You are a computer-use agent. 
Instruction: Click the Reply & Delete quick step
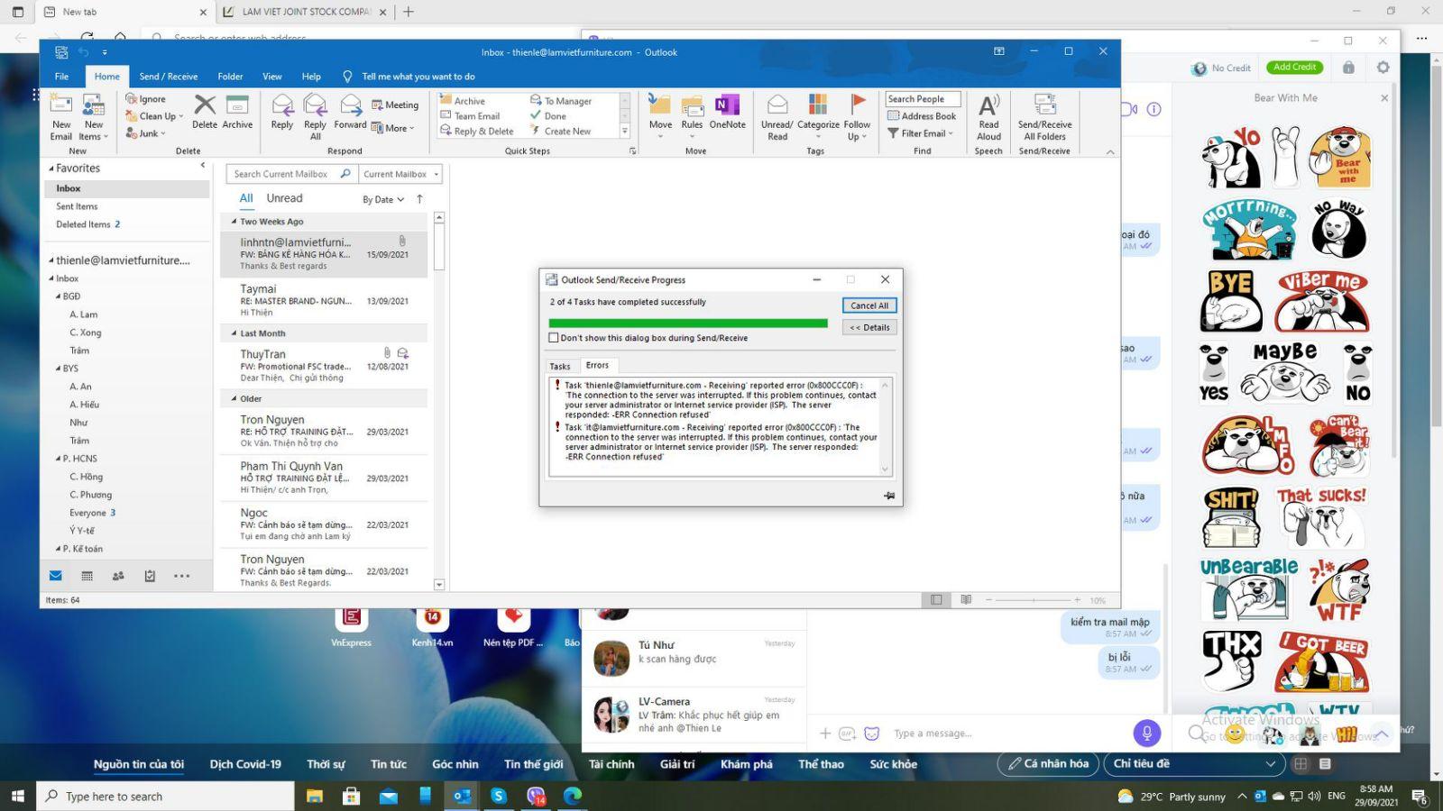477,132
